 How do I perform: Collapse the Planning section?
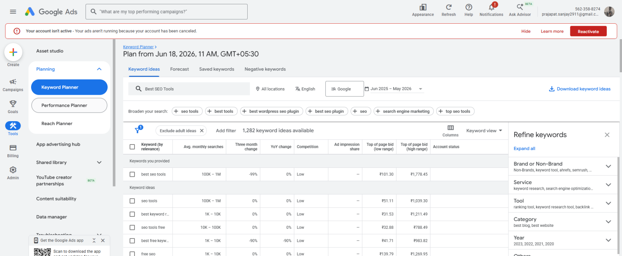tap(99, 69)
